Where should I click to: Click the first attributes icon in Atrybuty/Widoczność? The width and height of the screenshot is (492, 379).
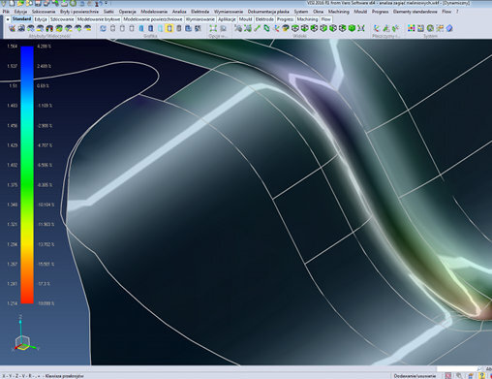pos(13,28)
